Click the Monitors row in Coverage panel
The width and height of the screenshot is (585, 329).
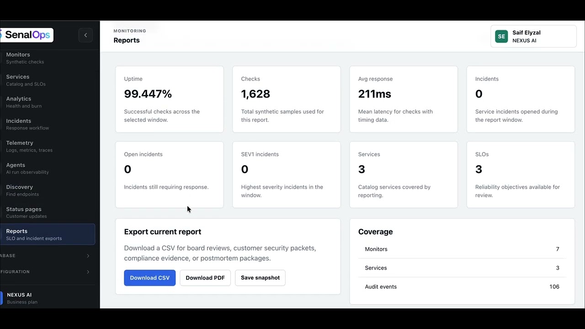click(462, 249)
